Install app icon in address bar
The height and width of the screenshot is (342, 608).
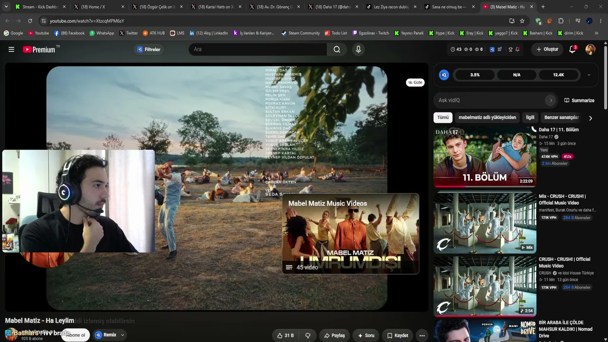pos(512,21)
